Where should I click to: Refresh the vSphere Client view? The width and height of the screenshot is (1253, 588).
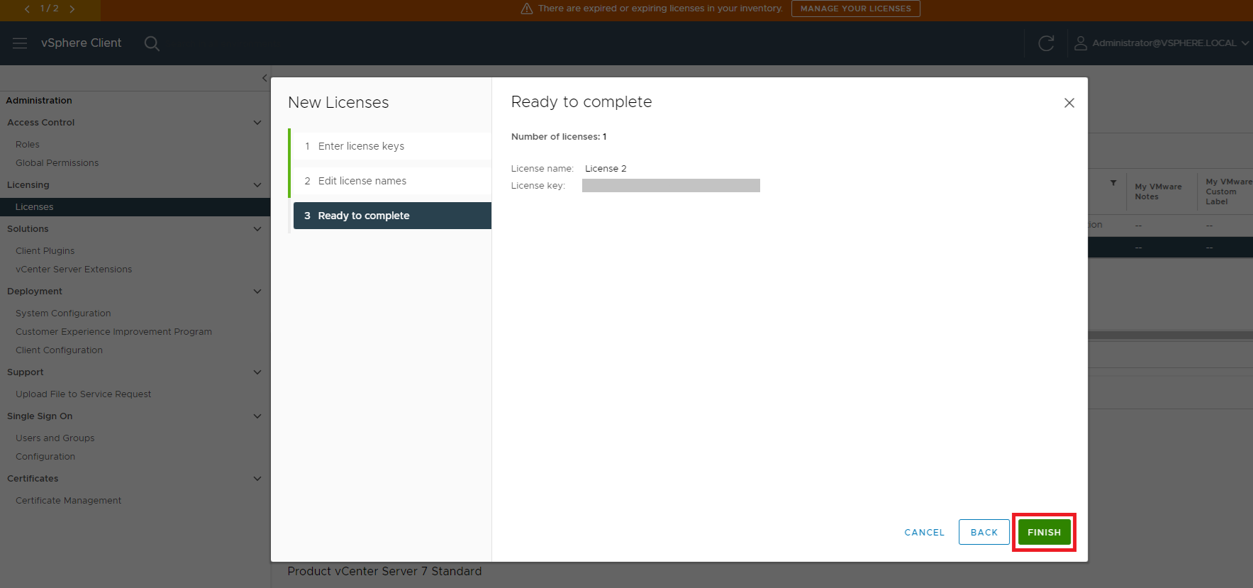pos(1046,43)
